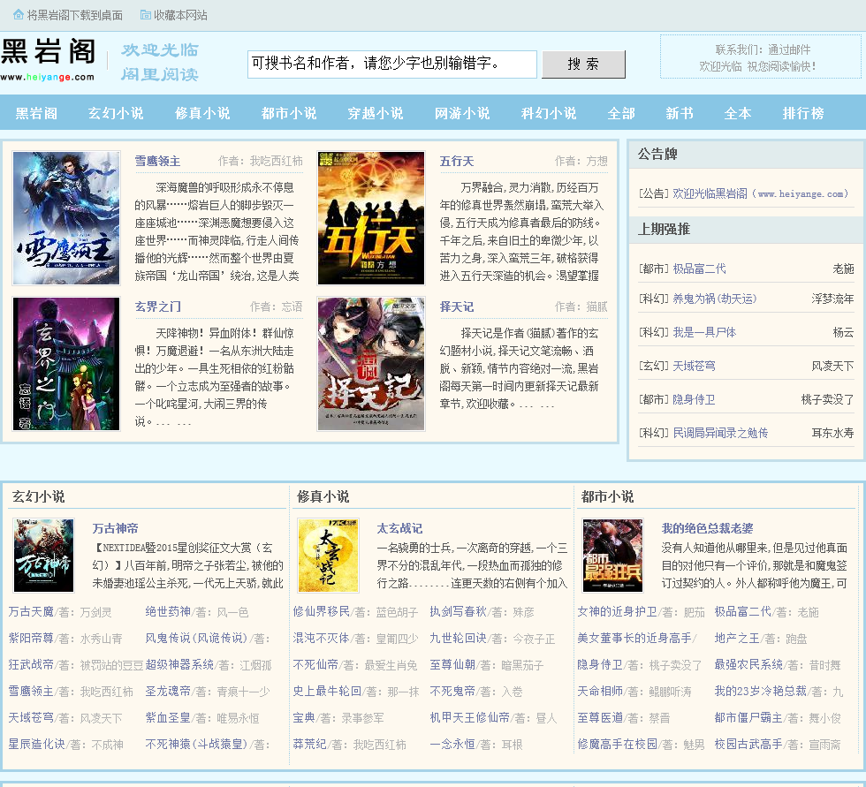Open 紫阳帝尊 novel link
The width and height of the screenshot is (866, 787).
(x=31, y=639)
